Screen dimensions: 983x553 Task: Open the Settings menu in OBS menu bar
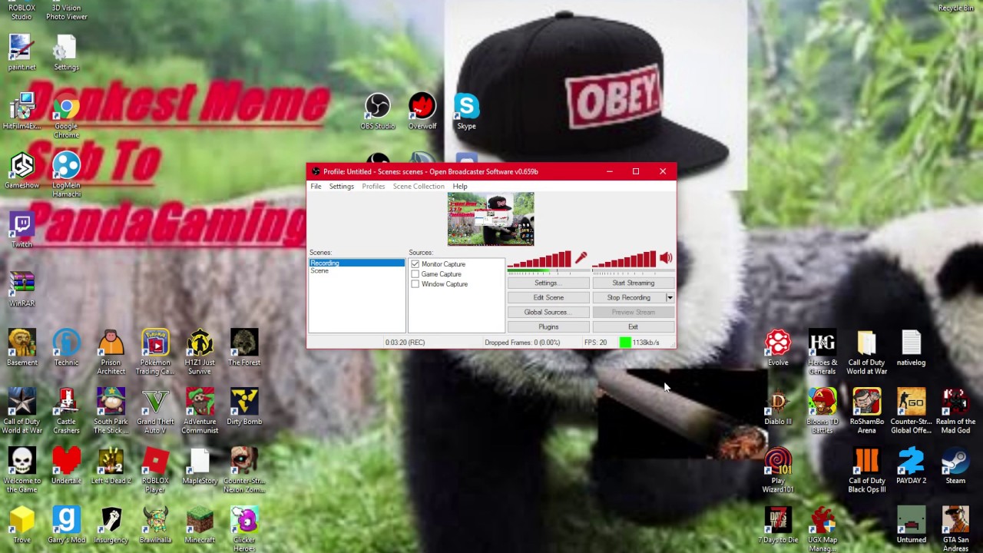click(x=342, y=187)
